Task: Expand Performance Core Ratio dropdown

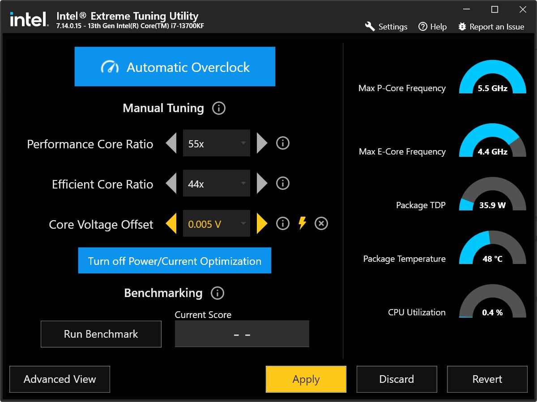Action: [x=217, y=143]
